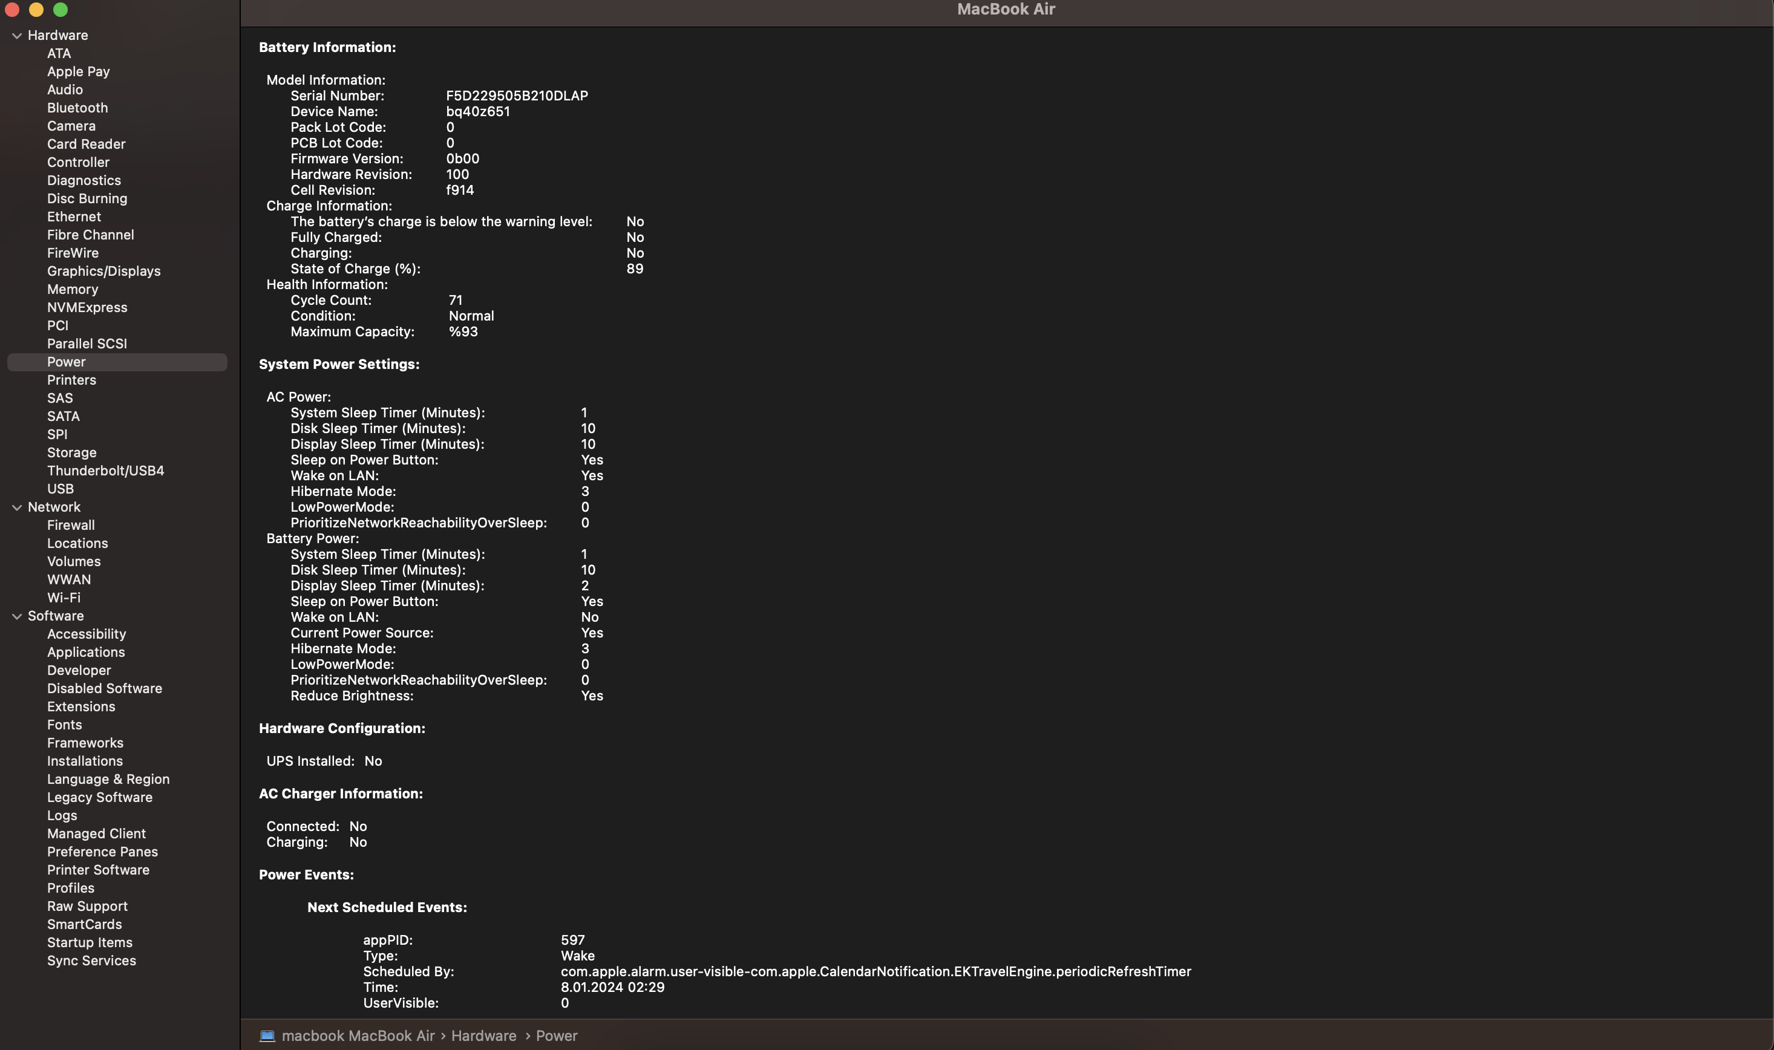
Task: Open PCI hardware entry
Action: pyautogui.click(x=58, y=325)
